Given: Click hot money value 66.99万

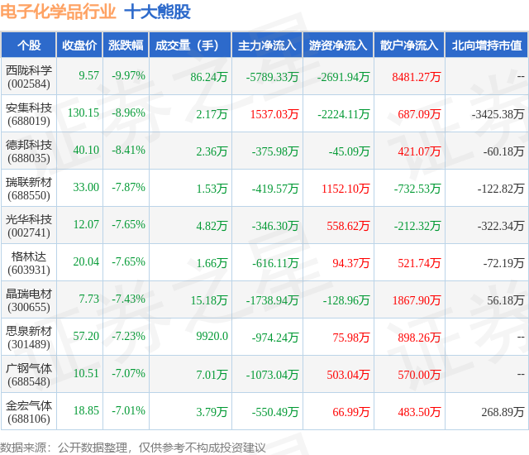Looking at the screenshot, I should [351, 412].
